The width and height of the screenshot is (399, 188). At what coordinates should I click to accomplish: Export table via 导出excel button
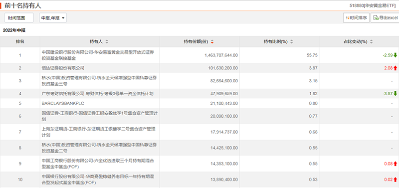coord(385,18)
